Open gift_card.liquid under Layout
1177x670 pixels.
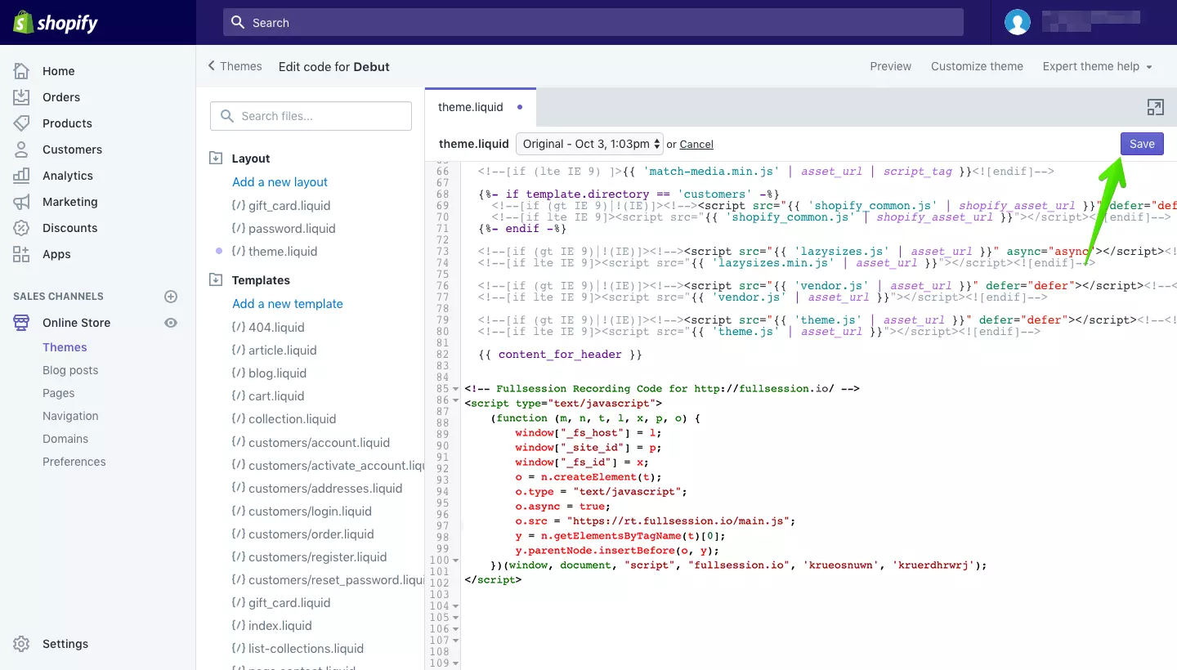pos(289,205)
